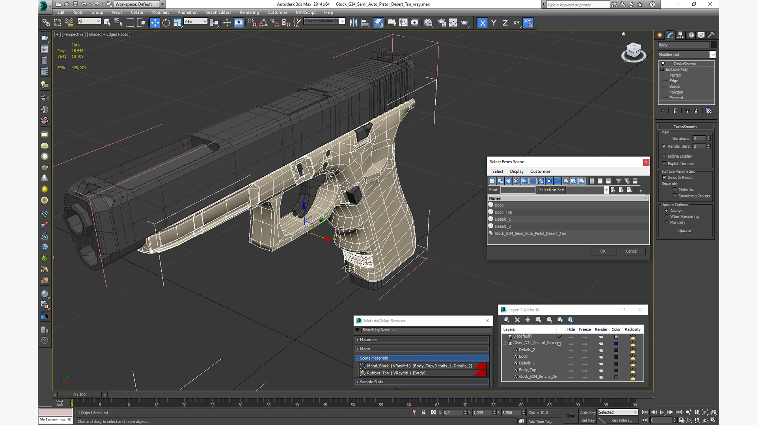Open the Create Selection Set dropdown
The image size is (757, 425).
(324, 21)
